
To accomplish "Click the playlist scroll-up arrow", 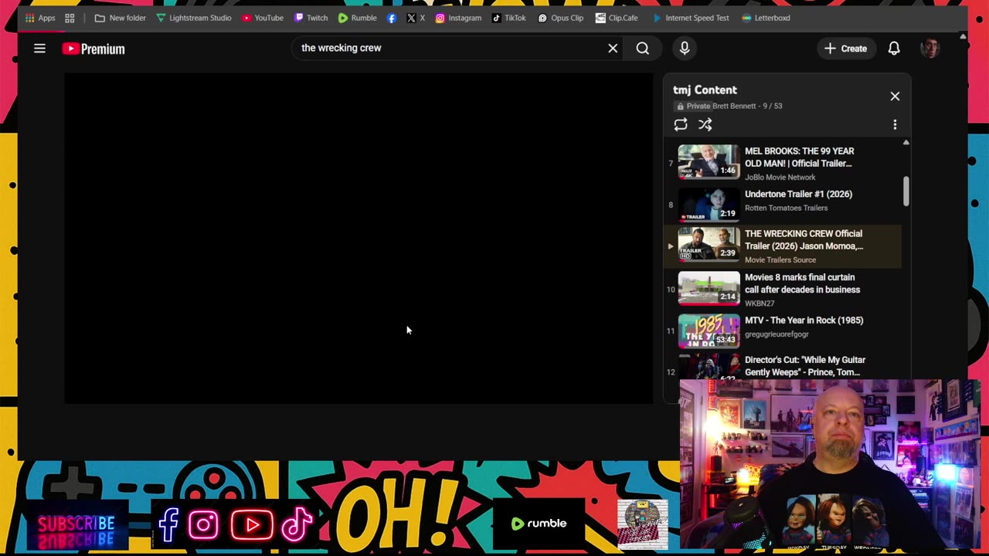I will click(x=906, y=143).
